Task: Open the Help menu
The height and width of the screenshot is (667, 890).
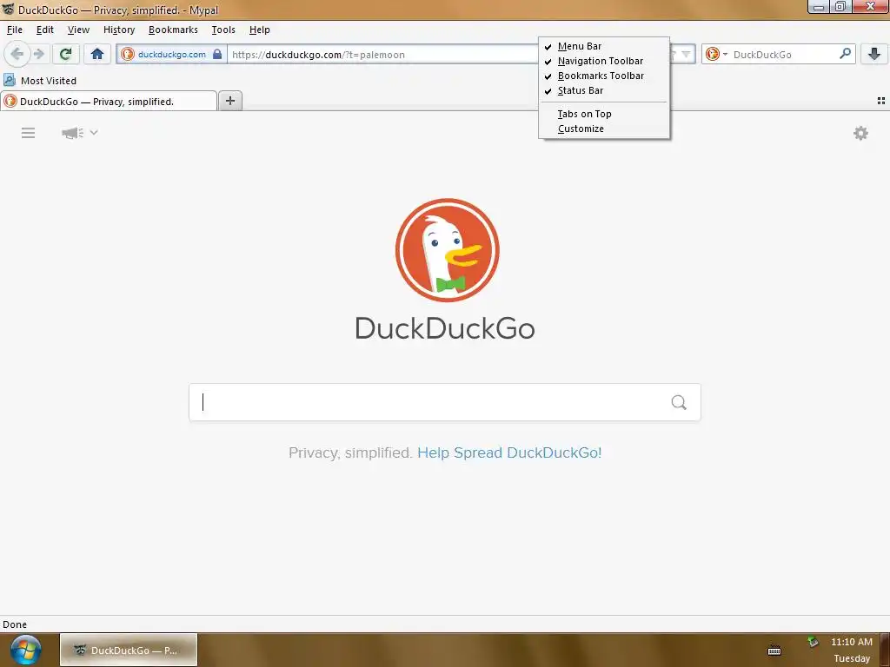Action: click(x=259, y=30)
